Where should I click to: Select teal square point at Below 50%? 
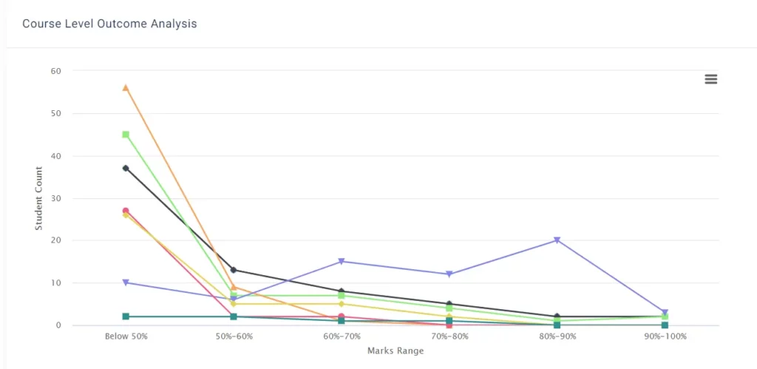coord(126,316)
